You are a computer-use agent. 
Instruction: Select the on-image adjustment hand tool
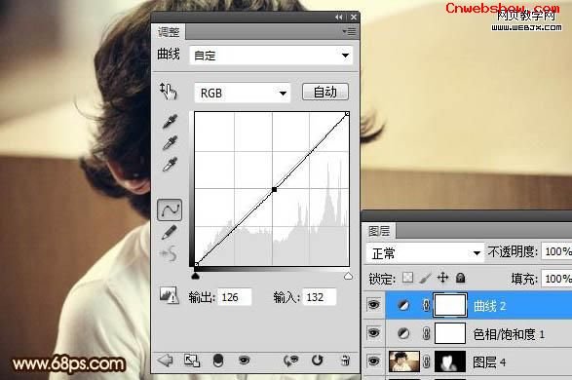point(169,92)
